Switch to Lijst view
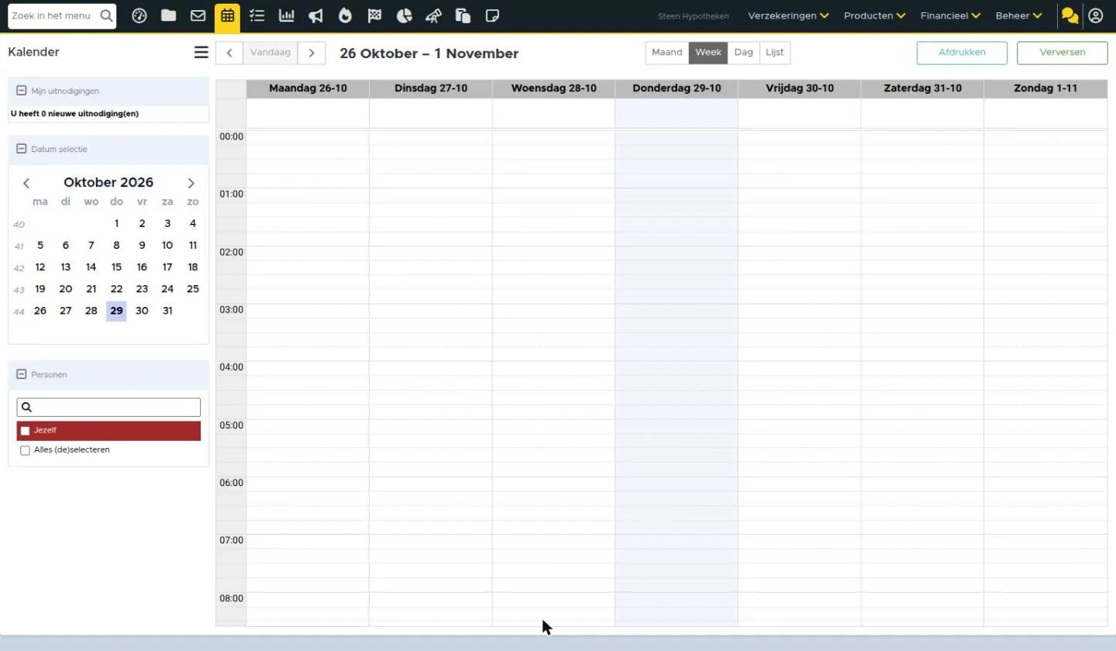The image size is (1116, 651). [x=774, y=53]
